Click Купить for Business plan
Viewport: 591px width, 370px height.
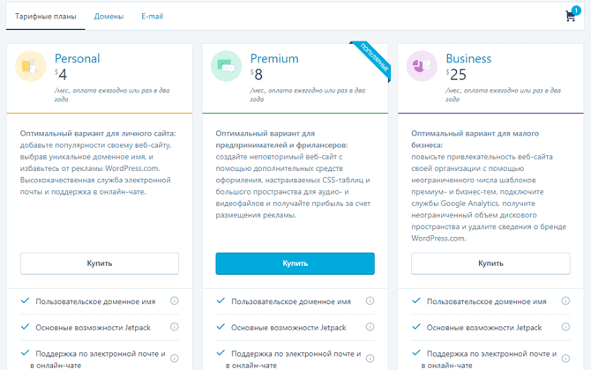coord(490,263)
